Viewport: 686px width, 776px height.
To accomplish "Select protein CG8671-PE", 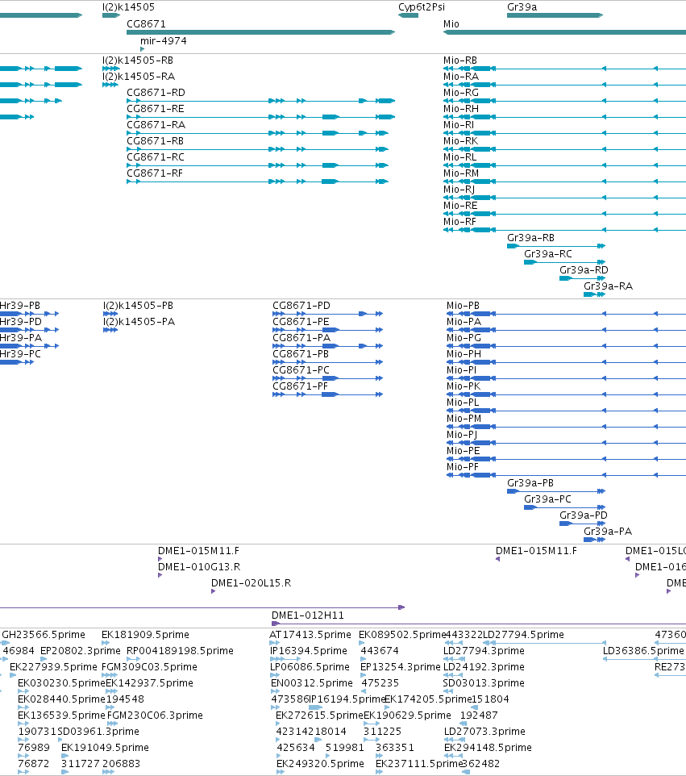I will [328, 330].
